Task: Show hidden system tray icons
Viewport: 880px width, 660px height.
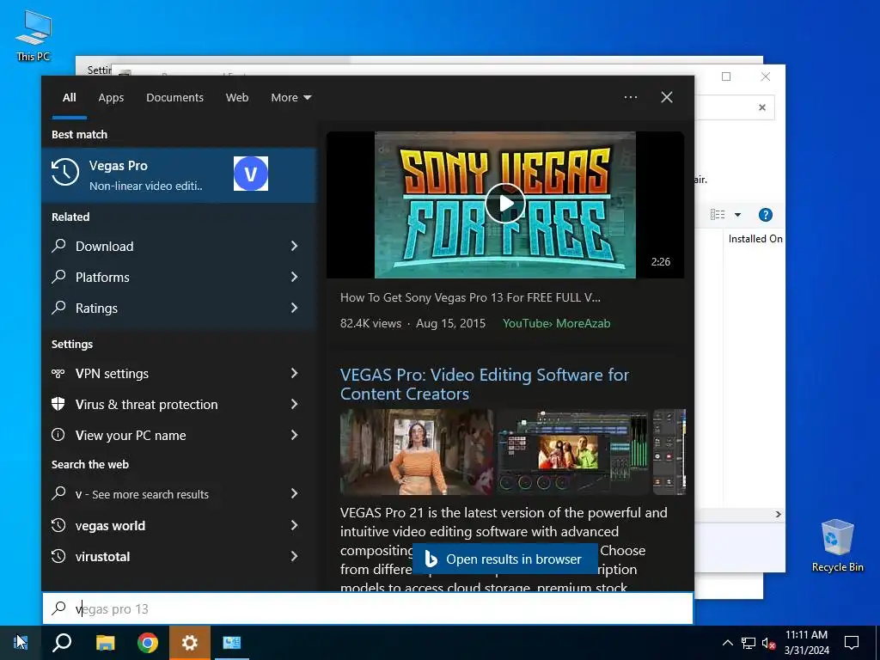Action: (727, 643)
